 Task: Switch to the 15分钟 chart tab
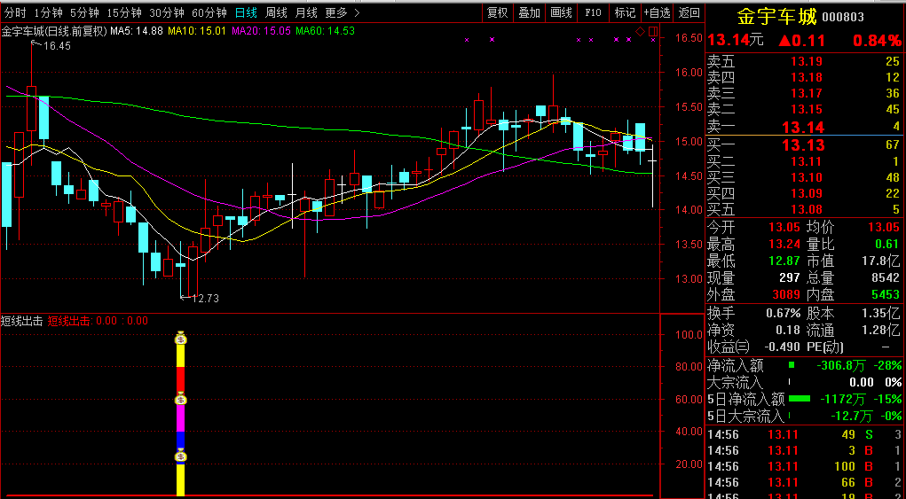coord(123,12)
